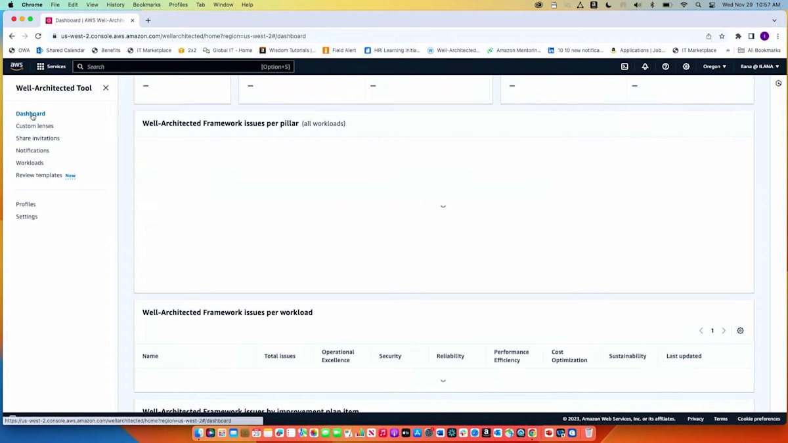Open the Chrome three-dot menu
This screenshot has width=788, height=443.
(x=777, y=36)
